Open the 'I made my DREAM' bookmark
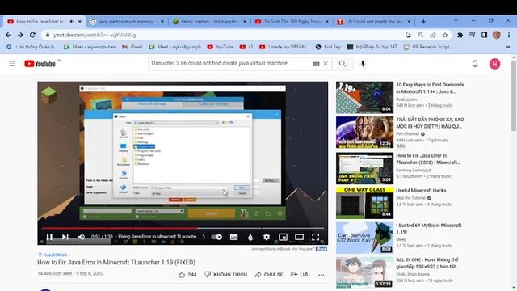The image size is (517, 291). coord(284,47)
